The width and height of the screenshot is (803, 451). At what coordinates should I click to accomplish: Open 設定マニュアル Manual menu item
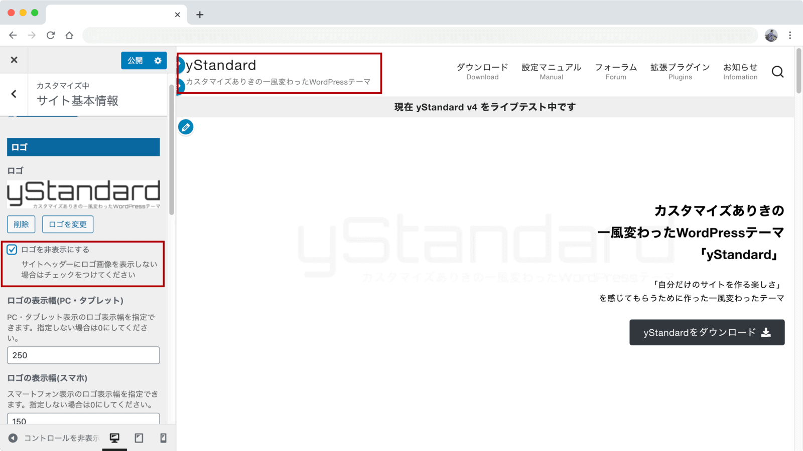(552, 72)
